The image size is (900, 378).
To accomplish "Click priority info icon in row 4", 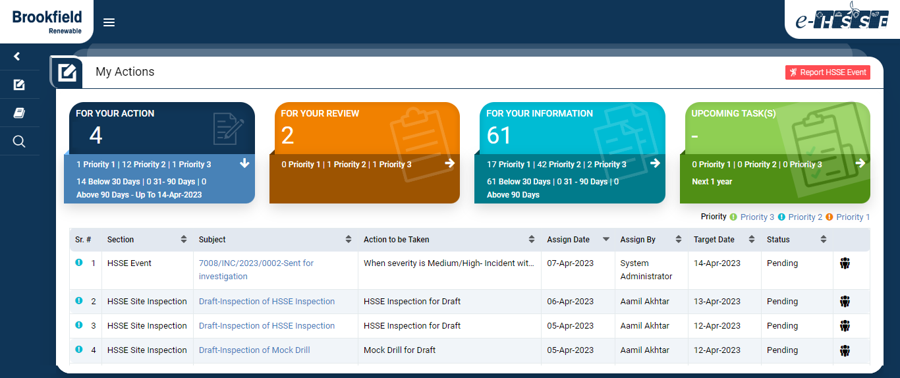I will (79, 349).
